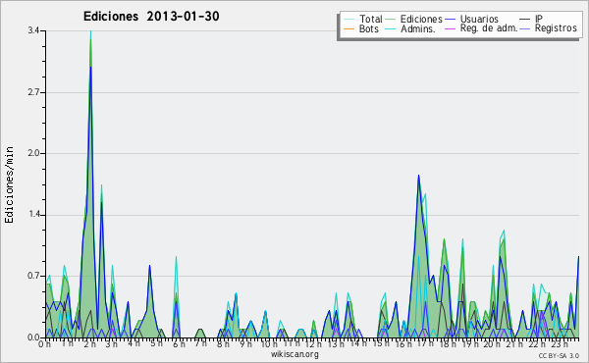The height and width of the screenshot is (363, 589).
Task: Click the Ediciones/min axis title
Action: [9, 184]
